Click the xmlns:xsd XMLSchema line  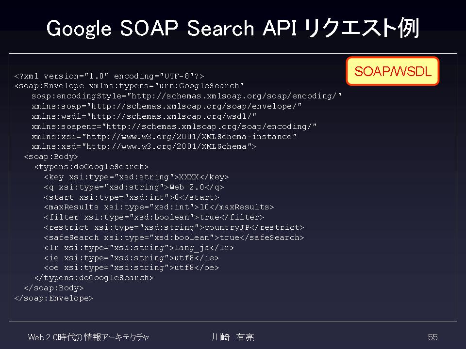pyautogui.click(x=144, y=146)
